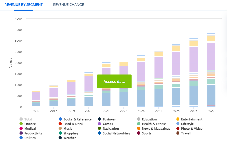
Task: Click the Productivity legend label
Action: (33, 133)
